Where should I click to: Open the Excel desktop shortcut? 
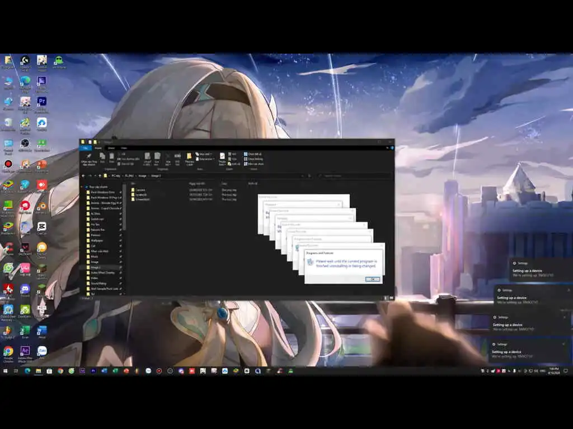coord(25,333)
